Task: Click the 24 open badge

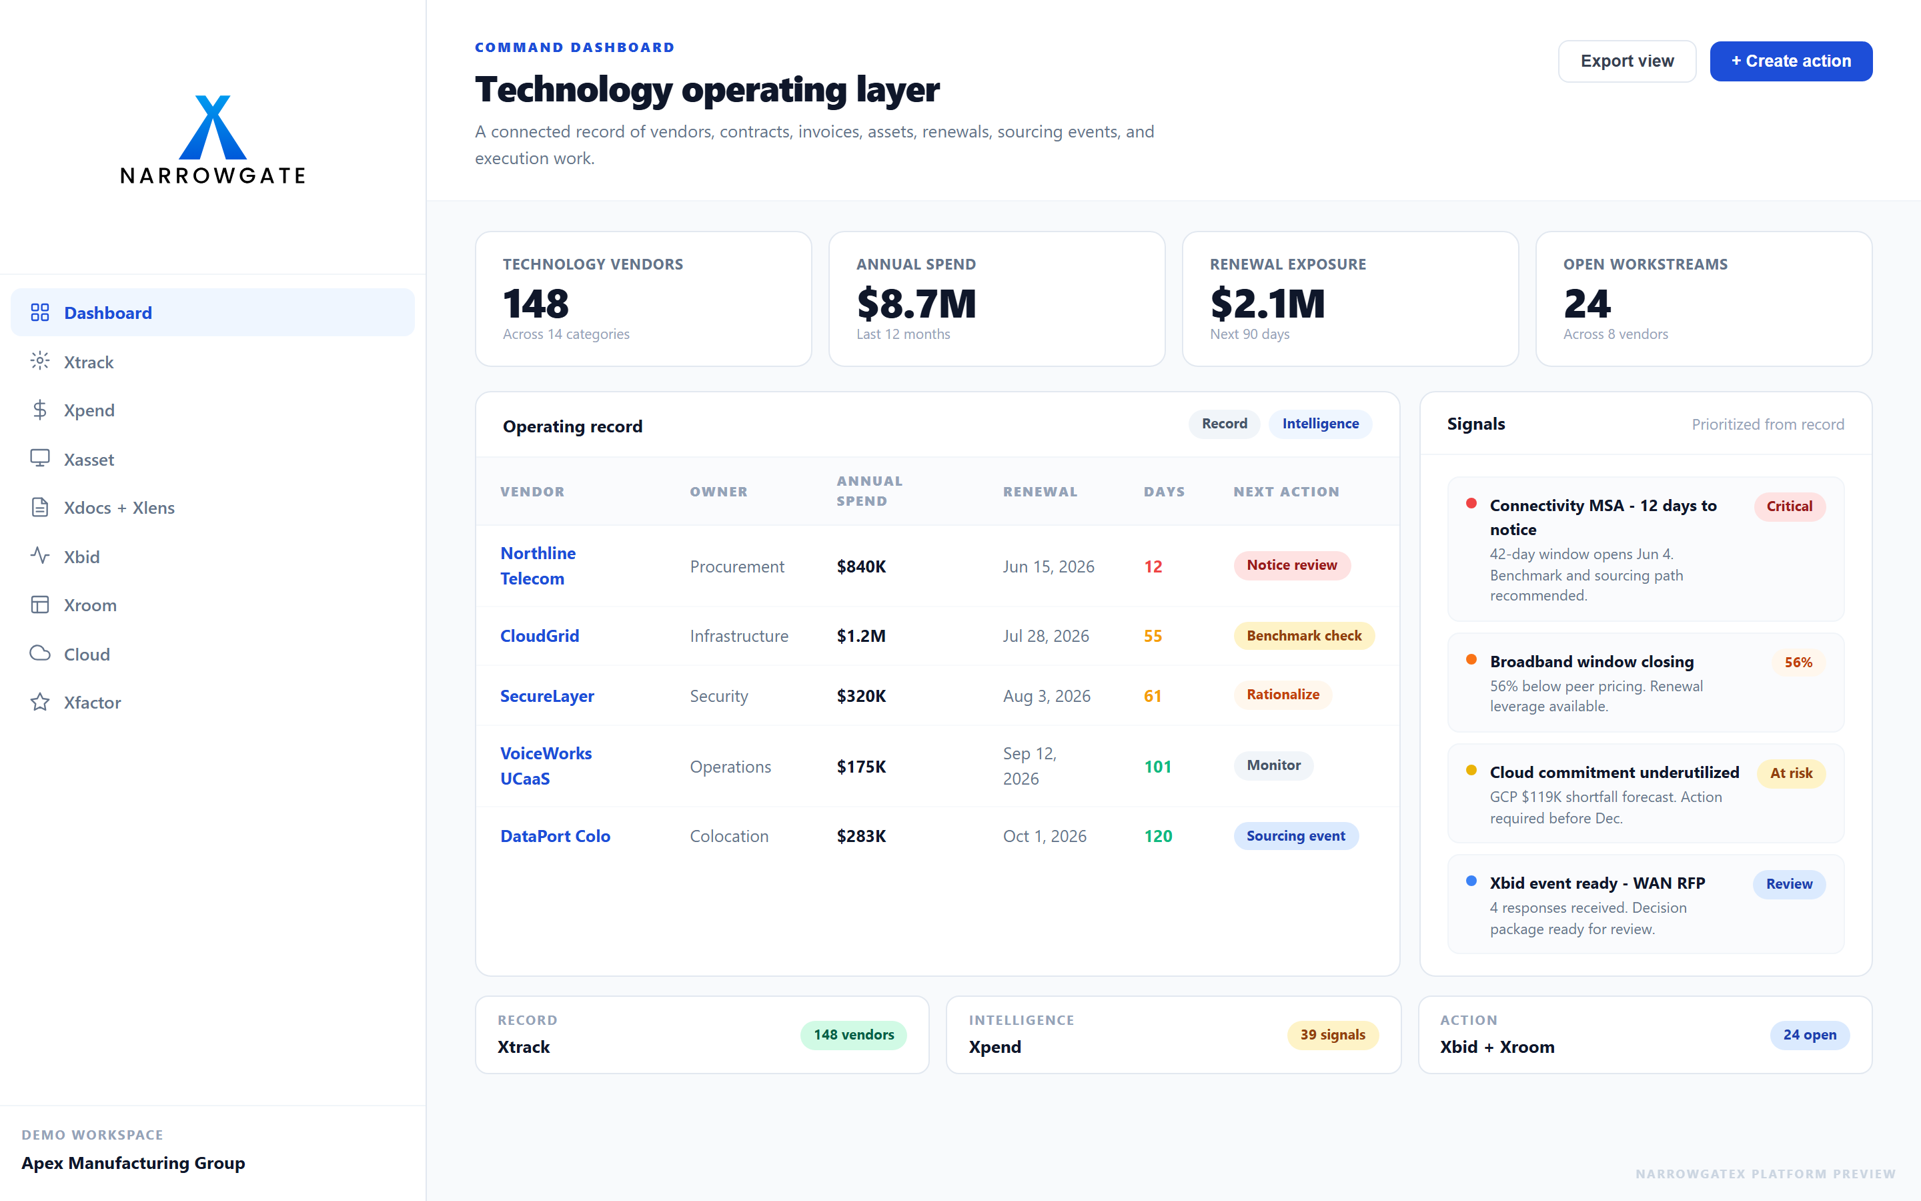Action: (x=1809, y=1035)
